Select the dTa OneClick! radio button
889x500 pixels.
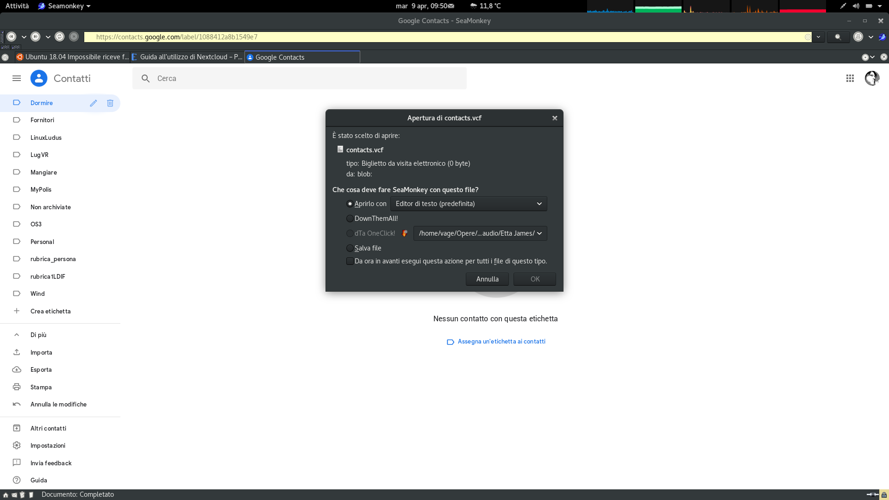pos(350,233)
